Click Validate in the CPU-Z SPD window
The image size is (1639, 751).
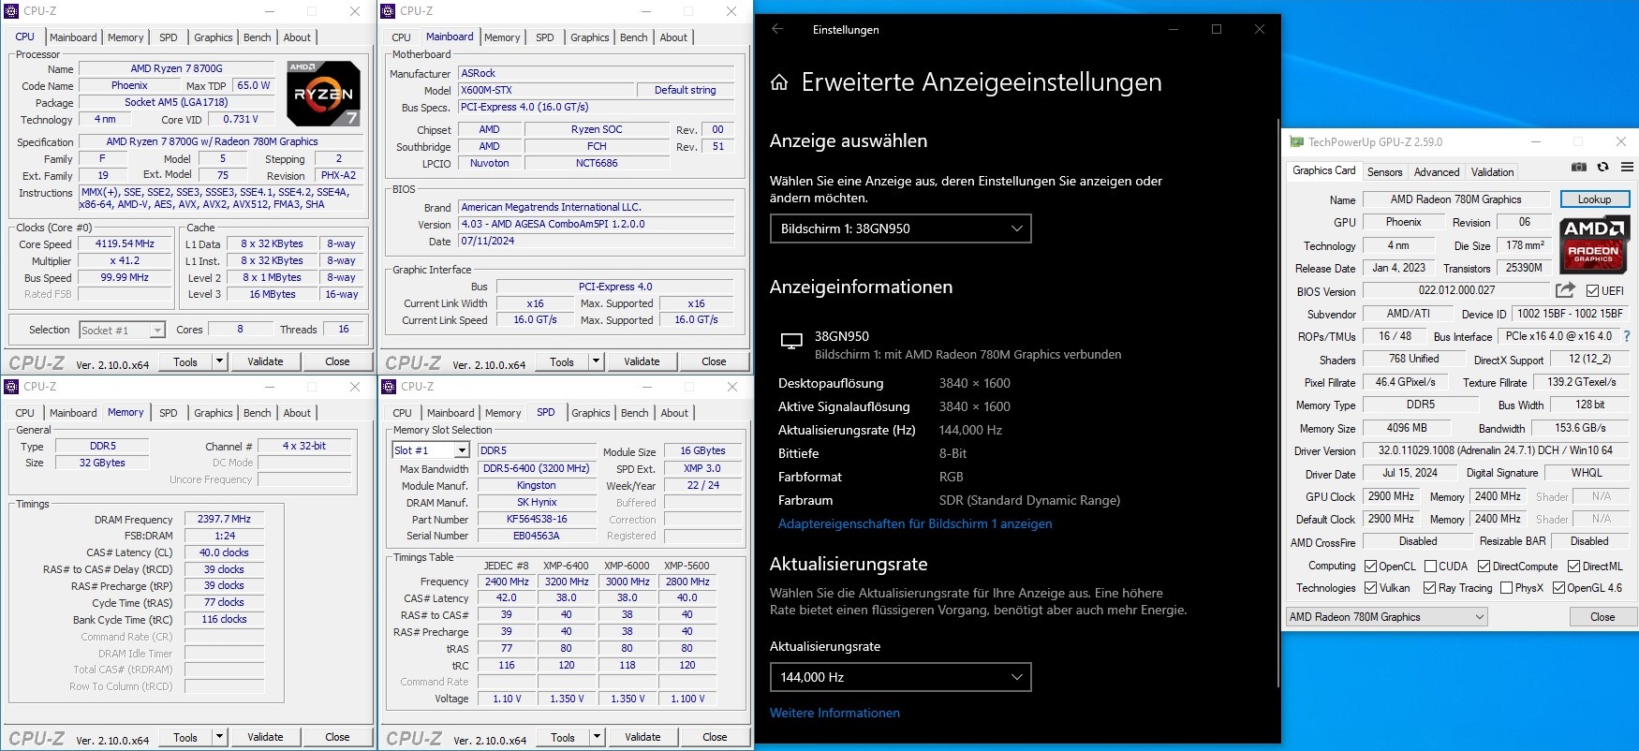[642, 737]
